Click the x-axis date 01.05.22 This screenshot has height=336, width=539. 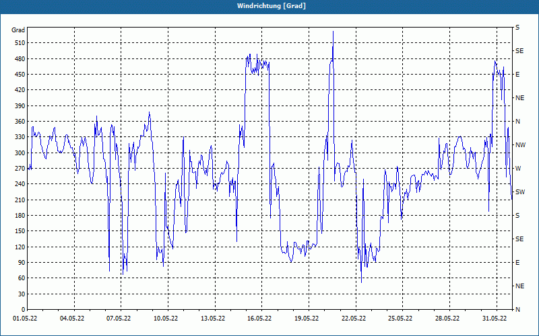[x=25, y=319]
